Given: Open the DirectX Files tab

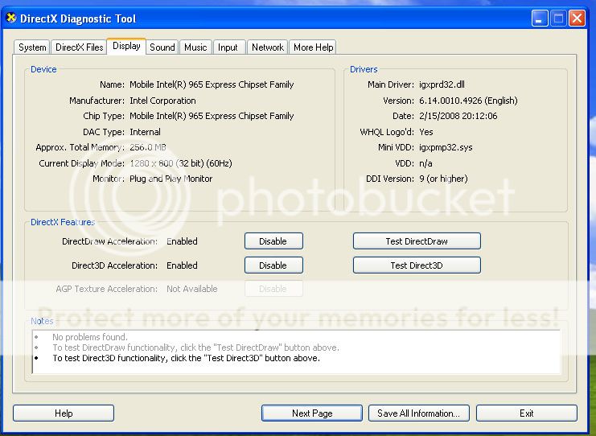Looking at the screenshot, I should point(79,47).
